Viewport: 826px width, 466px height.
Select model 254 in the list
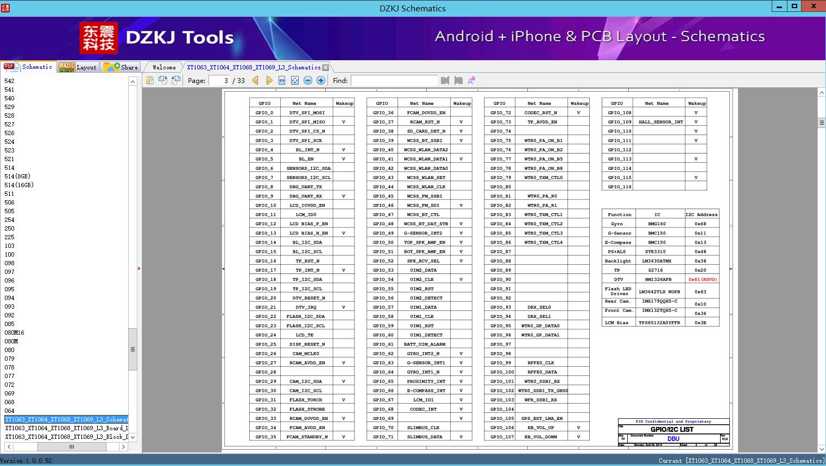[x=10, y=220]
